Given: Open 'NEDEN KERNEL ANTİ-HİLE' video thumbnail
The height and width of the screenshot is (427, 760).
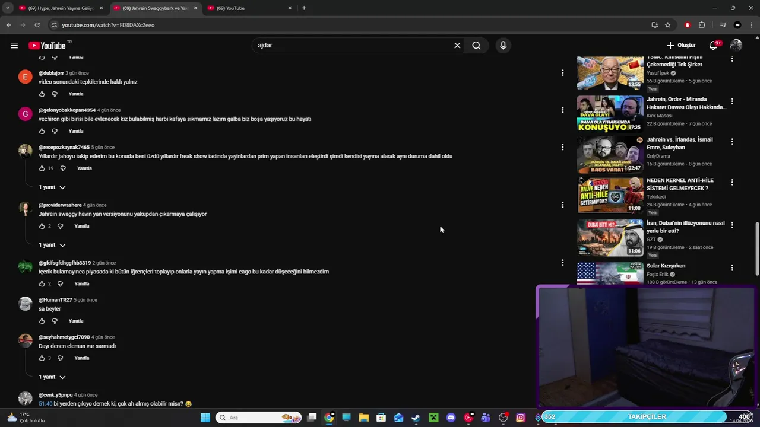Looking at the screenshot, I should [610, 195].
